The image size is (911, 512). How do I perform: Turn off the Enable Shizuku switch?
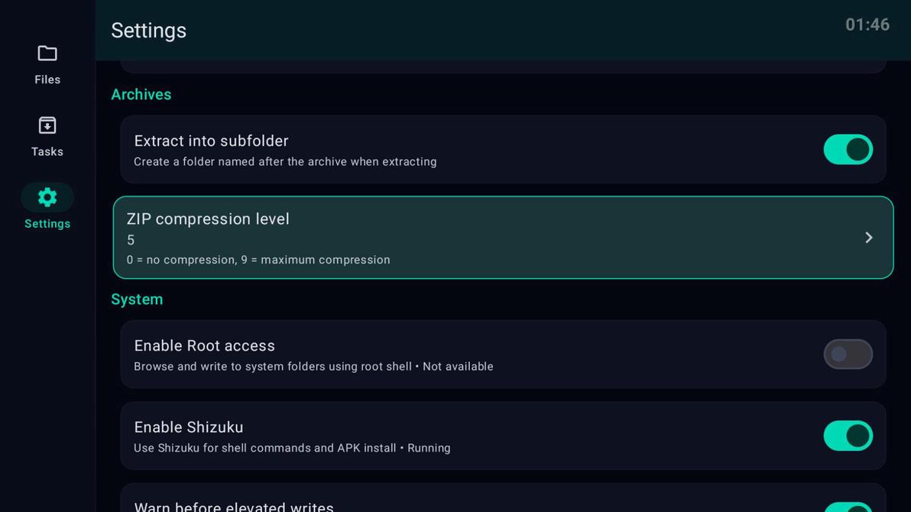tap(848, 436)
